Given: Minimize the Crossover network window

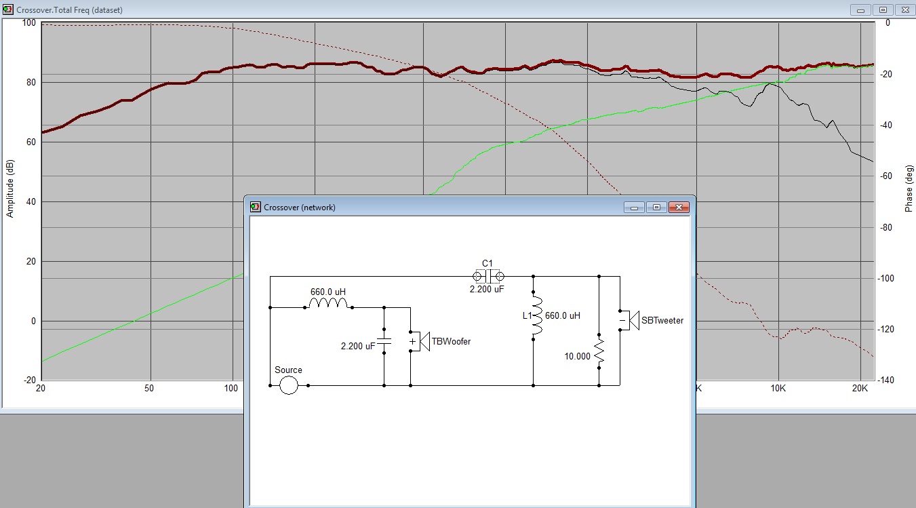Looking at the screenshot, I should click(x=634, y=207).
